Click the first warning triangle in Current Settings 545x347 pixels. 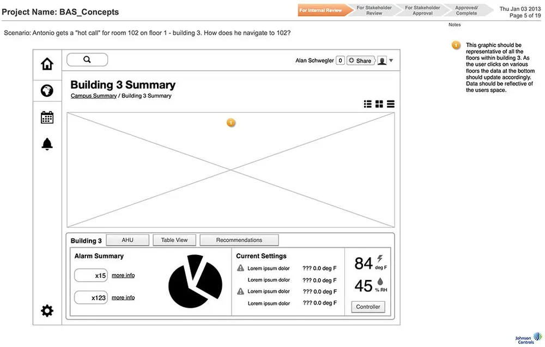tap(240, 268)
